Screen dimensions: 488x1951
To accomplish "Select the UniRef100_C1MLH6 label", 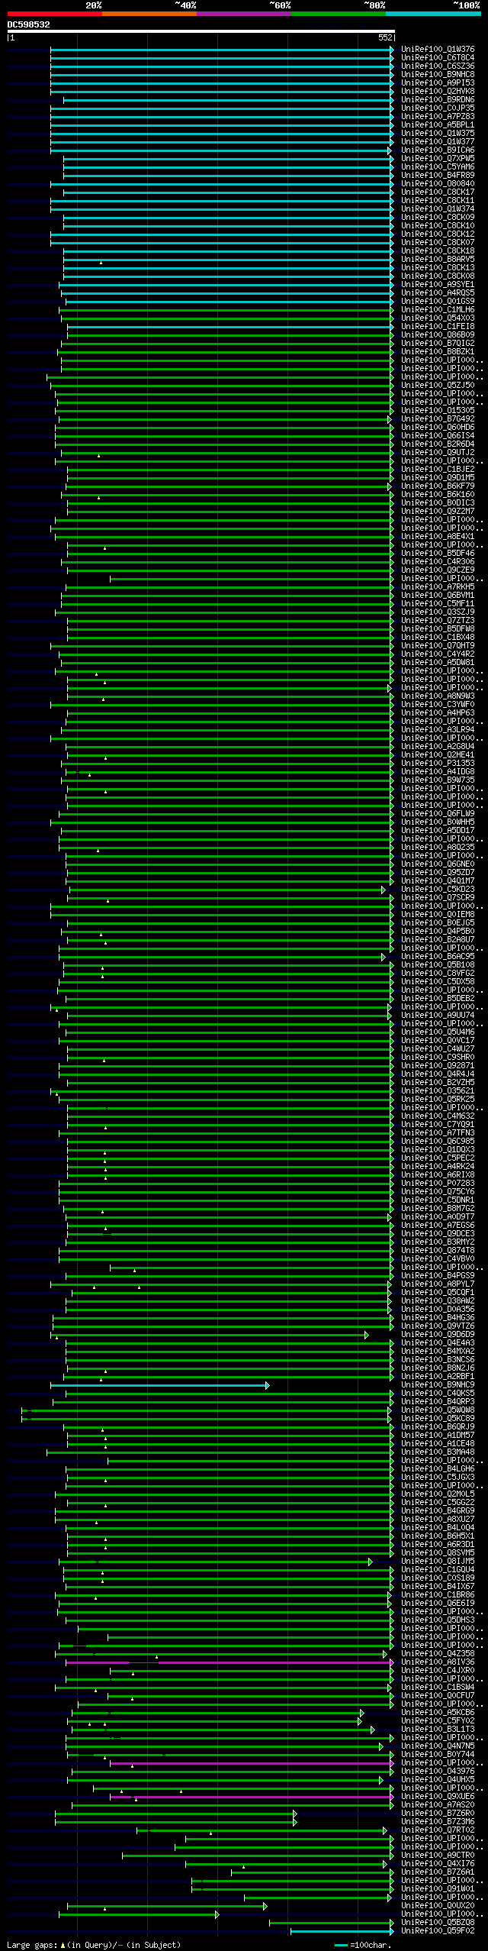I will pyautogui.click(x=438, y=309).
